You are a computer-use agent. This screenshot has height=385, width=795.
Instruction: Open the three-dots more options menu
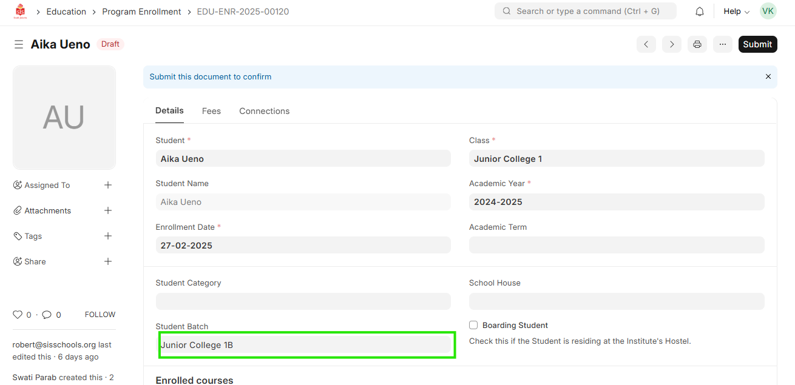click(x=723, y=44)
